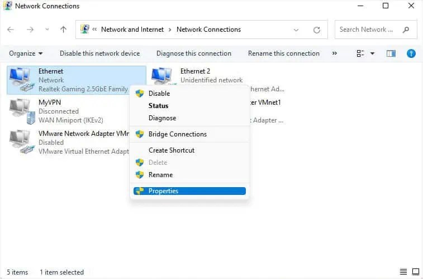Choose Properties from the context menu
The height and width of the screenshot is (279, 423).
coord(189,191)
